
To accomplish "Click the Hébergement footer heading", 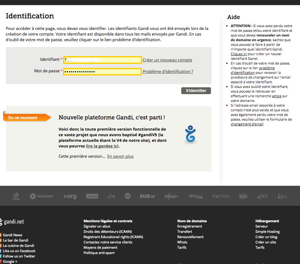I will click(x=267, y=221).
